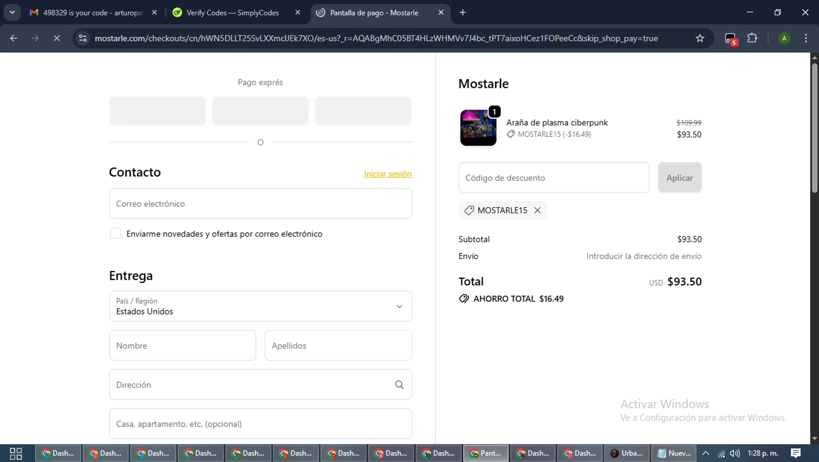Open the Chrome profile avatar A
Screen dimensions: 819x462
point(784,38)
